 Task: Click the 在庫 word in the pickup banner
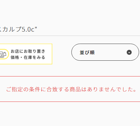(x=28, y=57)
